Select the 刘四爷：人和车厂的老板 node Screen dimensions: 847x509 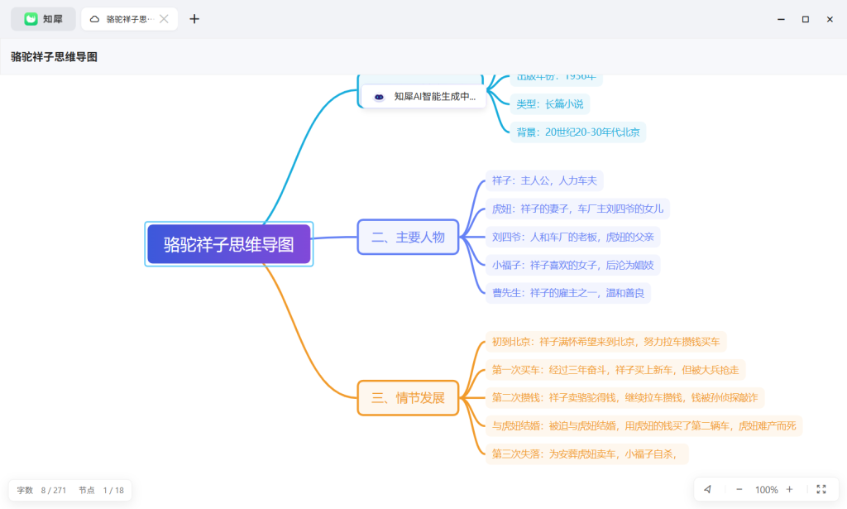pyautogui.click(x=572, y=237)
